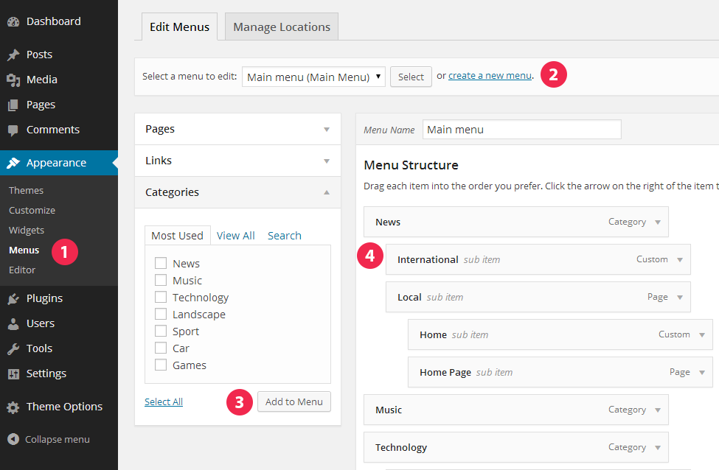Follow the create a new menu link
The height and width of the screenshot is (470, 719).
490,76
